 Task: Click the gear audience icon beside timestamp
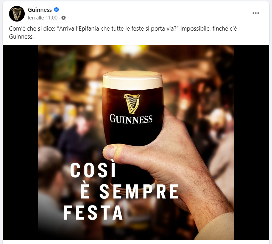pyautogui.click(x=64, y=18)
